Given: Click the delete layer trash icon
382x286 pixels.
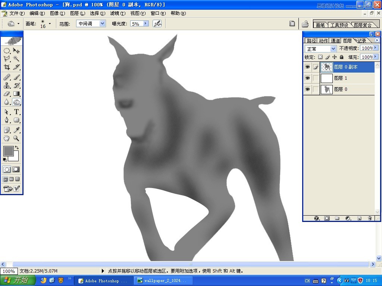Looking at the screenshot, I should 370,218.
